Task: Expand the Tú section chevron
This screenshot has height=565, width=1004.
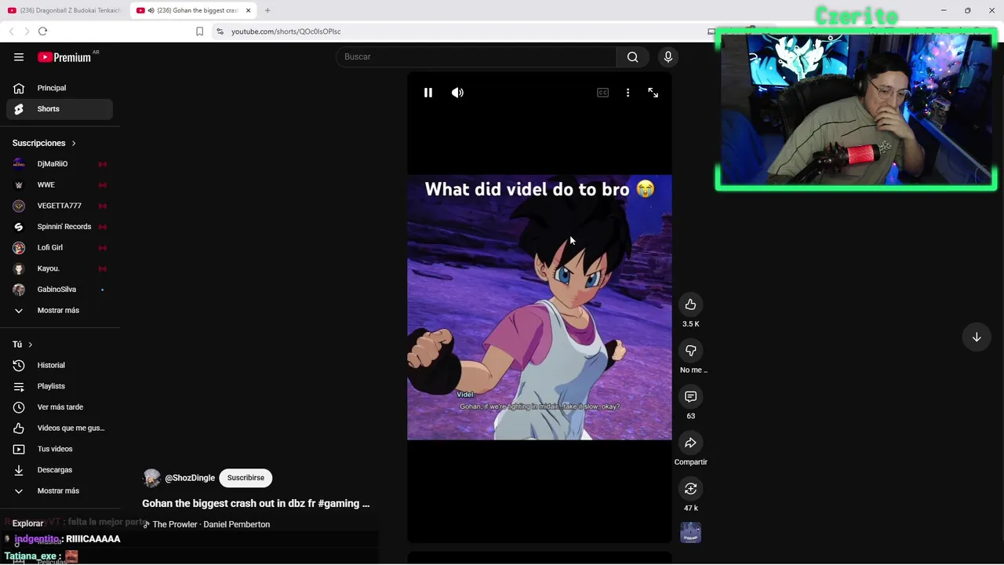Action: 30,344
